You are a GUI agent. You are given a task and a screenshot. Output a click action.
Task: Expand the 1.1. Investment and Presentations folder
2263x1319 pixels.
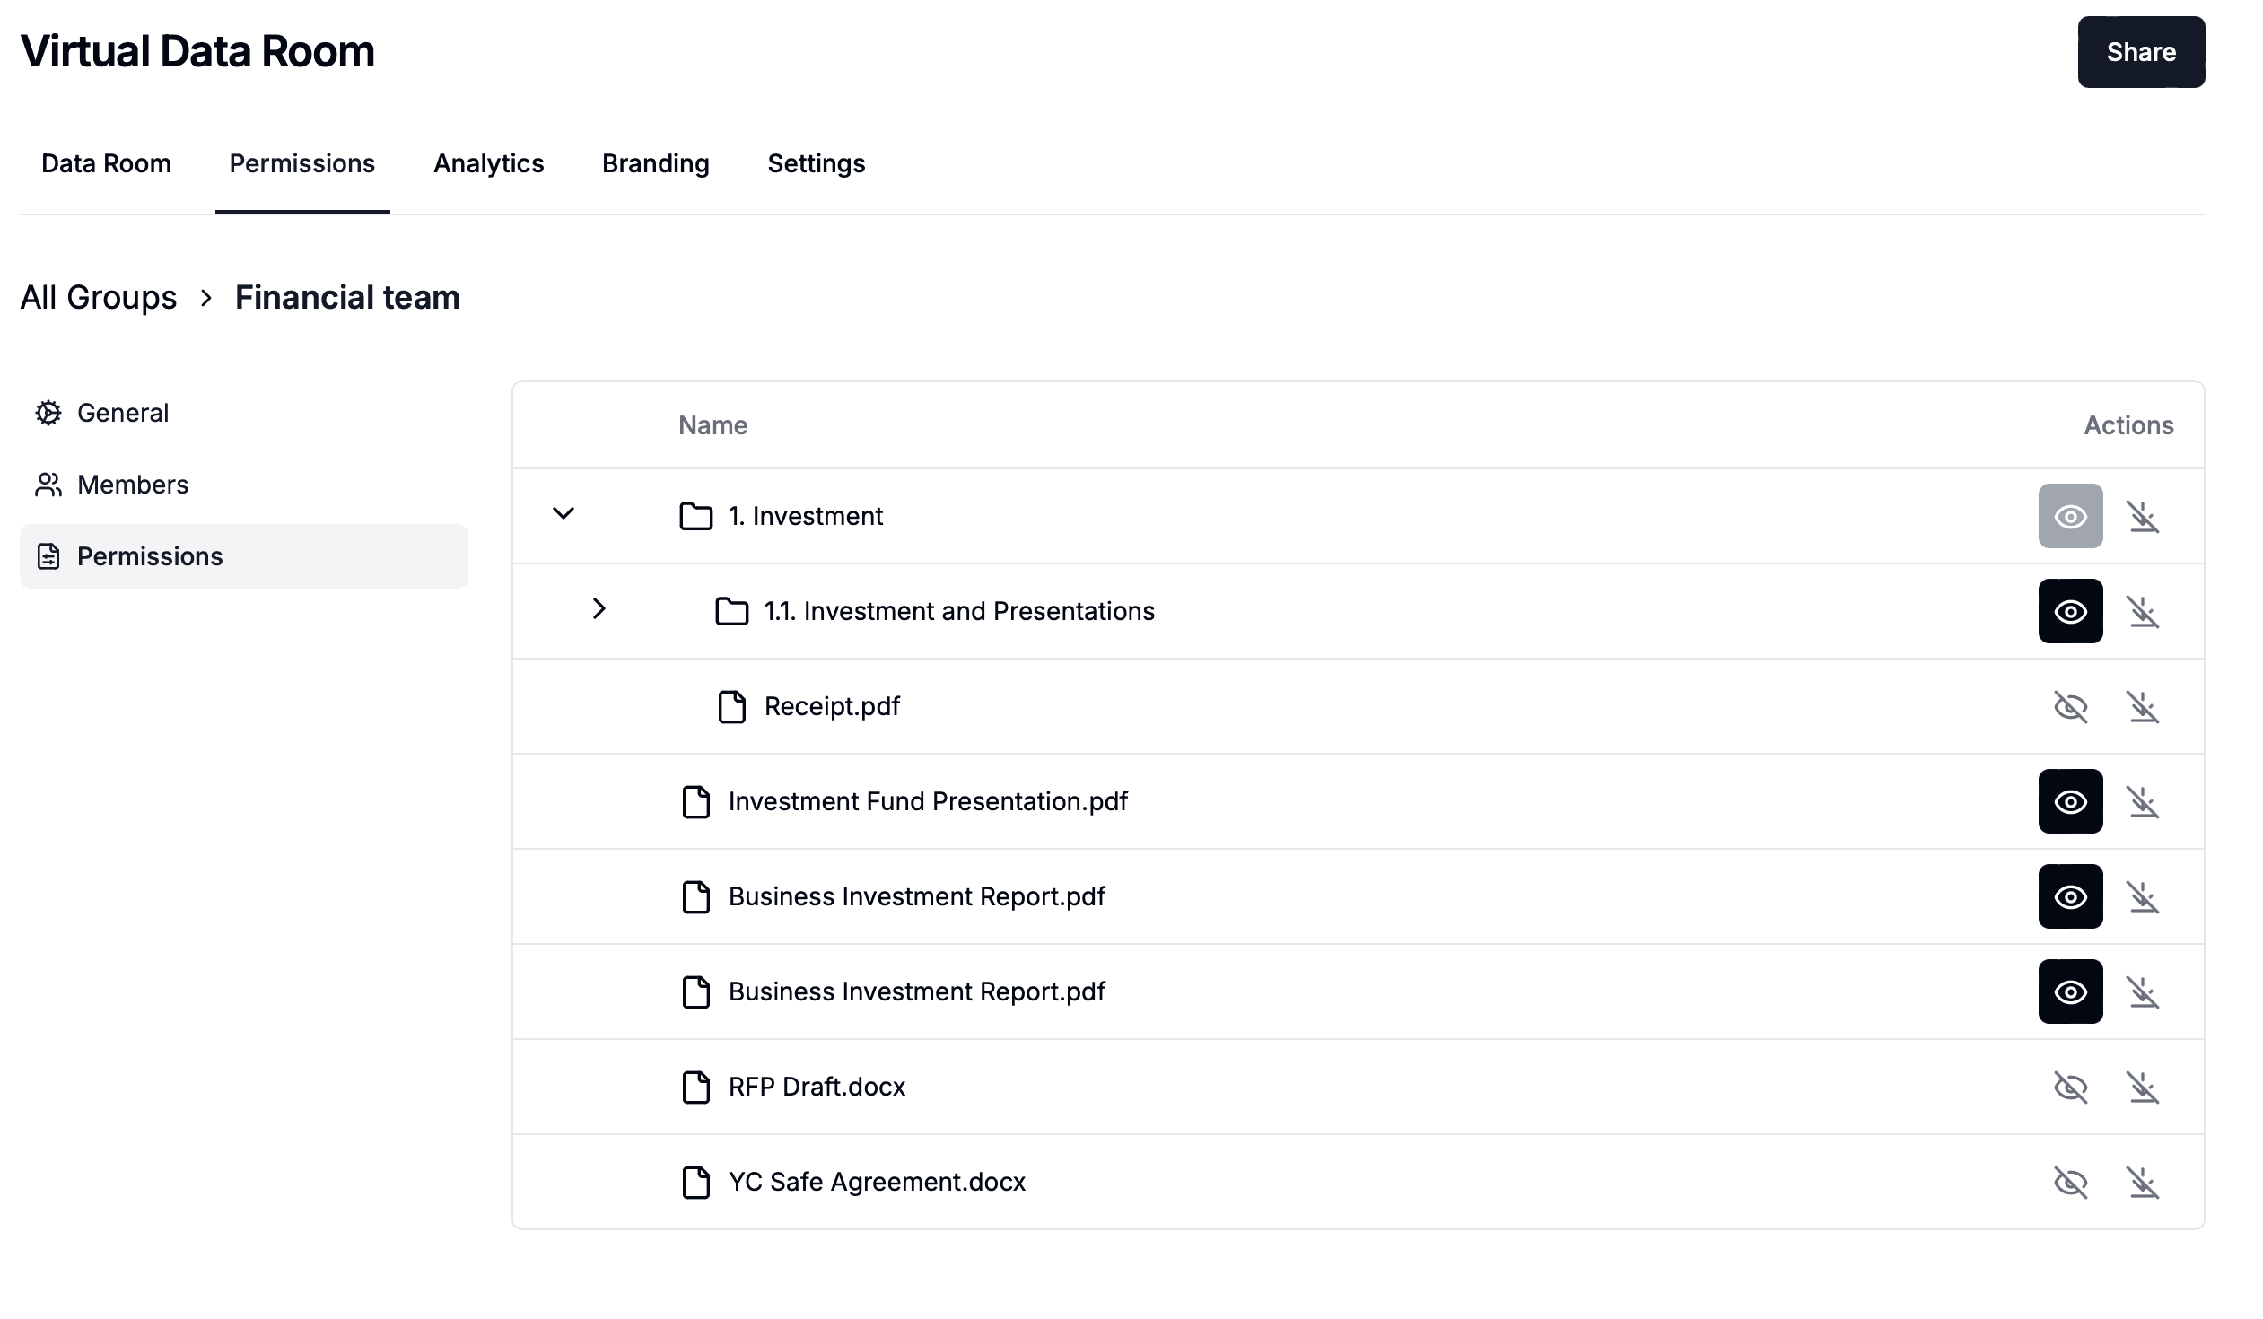tap(599, 609)
